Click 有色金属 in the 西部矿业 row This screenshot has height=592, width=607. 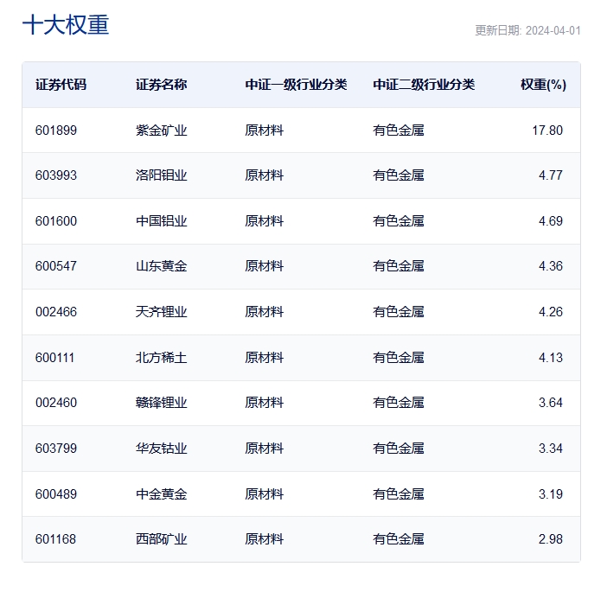(x=399, y=539)
